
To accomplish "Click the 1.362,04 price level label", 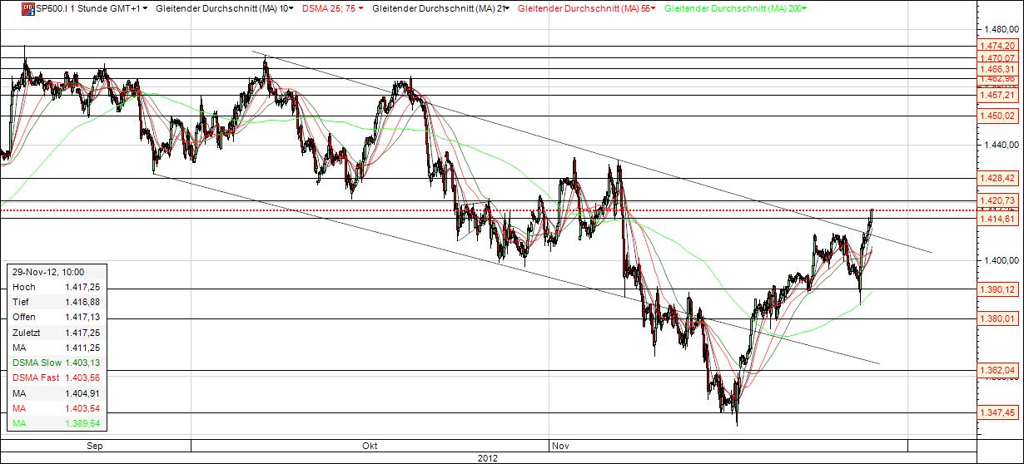I will click(x=998, y=370).
